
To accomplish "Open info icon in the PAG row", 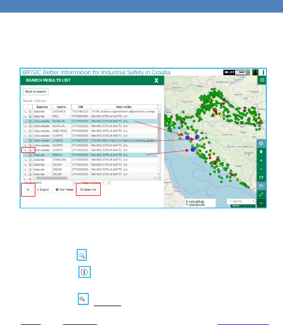I will pyautogui.click(x=30, y=117).
